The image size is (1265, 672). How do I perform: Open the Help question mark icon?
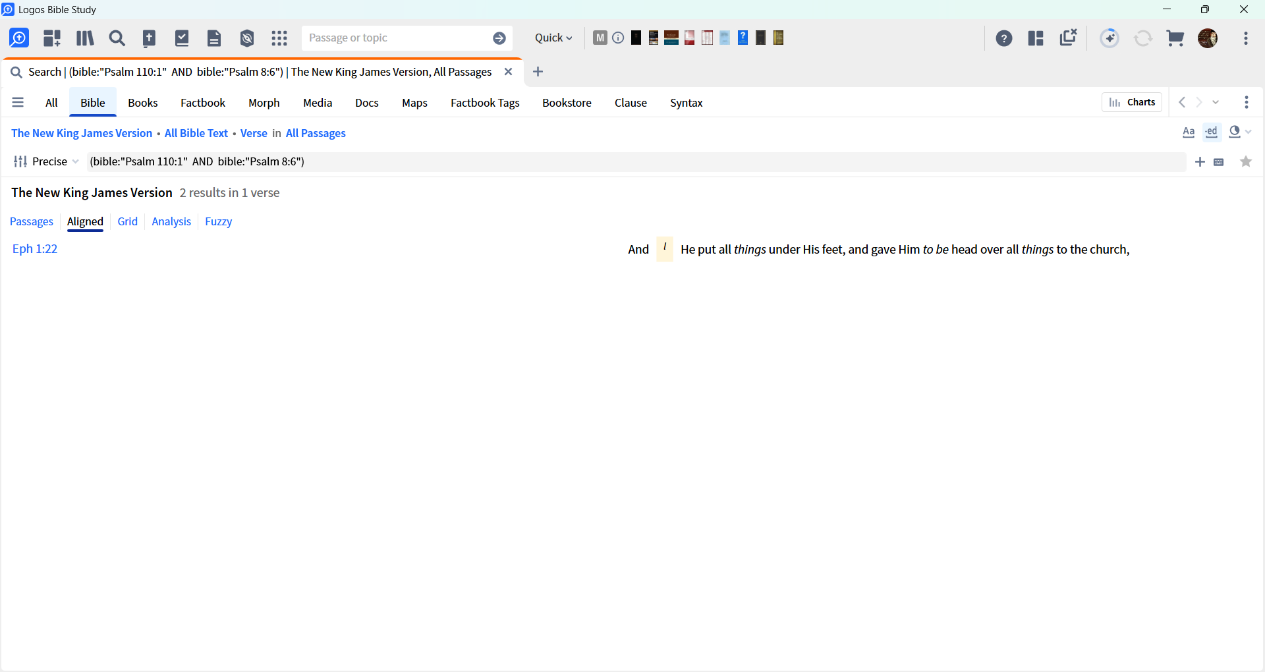pyautogui.click(x=1004, y=38)
